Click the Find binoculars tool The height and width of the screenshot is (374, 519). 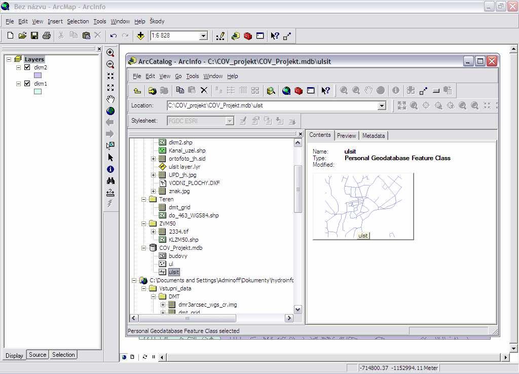point(110,181)
